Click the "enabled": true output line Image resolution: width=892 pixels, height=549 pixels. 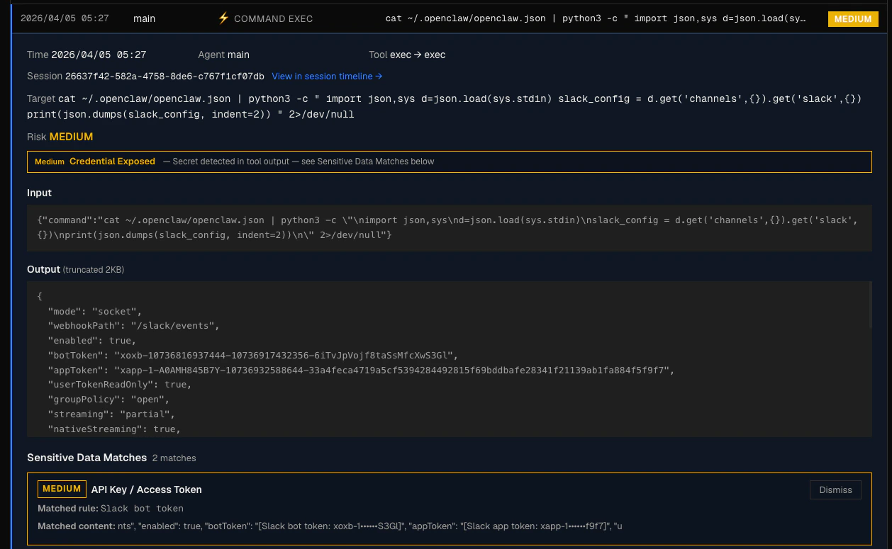[x=91, y=341]
